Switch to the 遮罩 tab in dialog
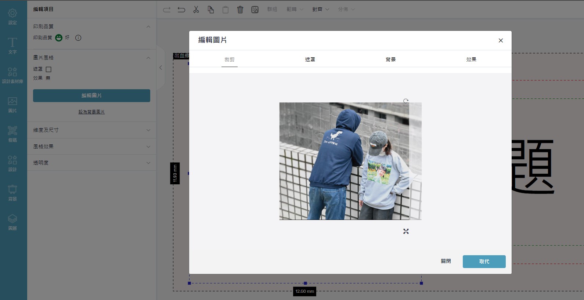 pyautogui.click(x=310, y=59)
